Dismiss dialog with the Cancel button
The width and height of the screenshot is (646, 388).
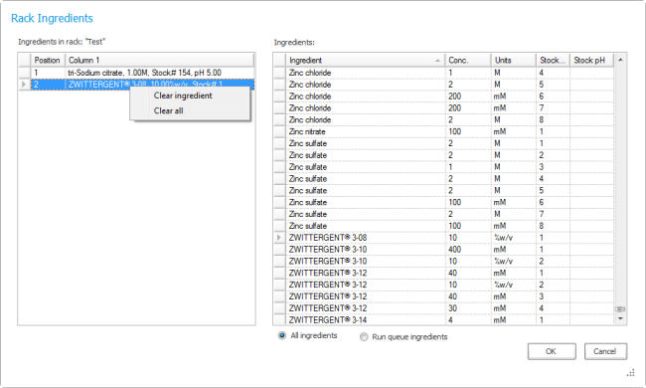click(605, 351)
